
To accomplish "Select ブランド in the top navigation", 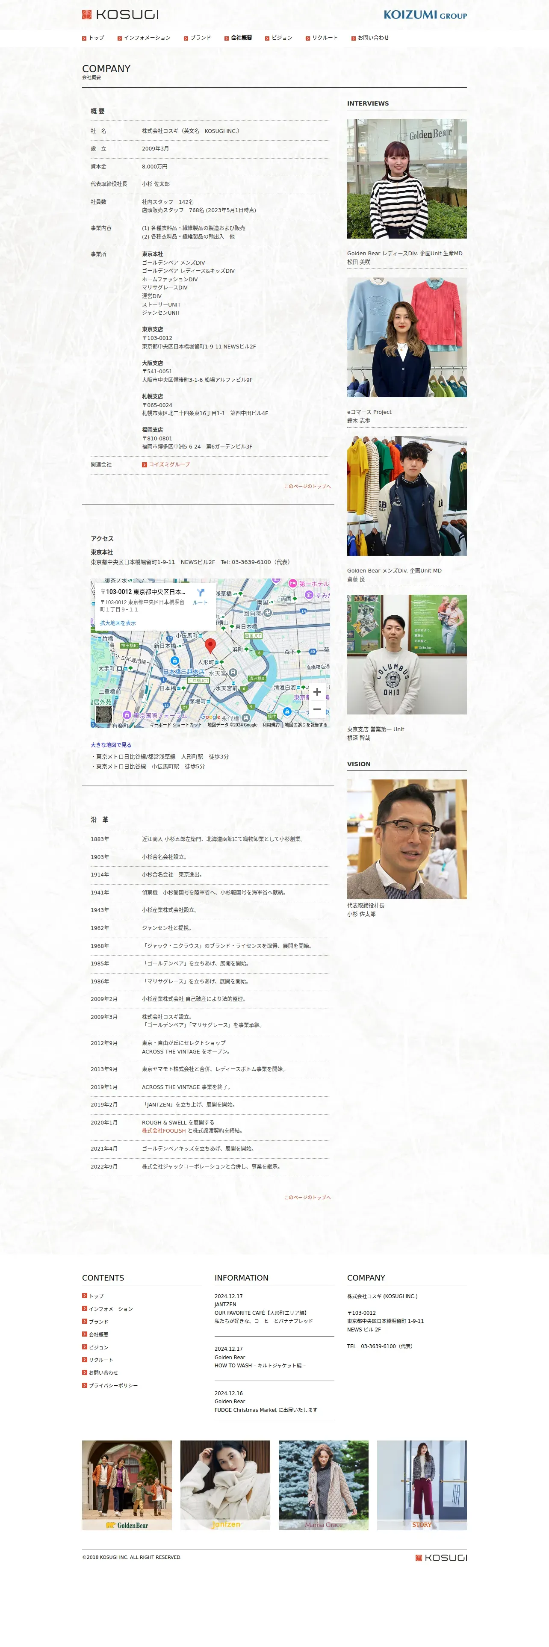I will 198,38.
